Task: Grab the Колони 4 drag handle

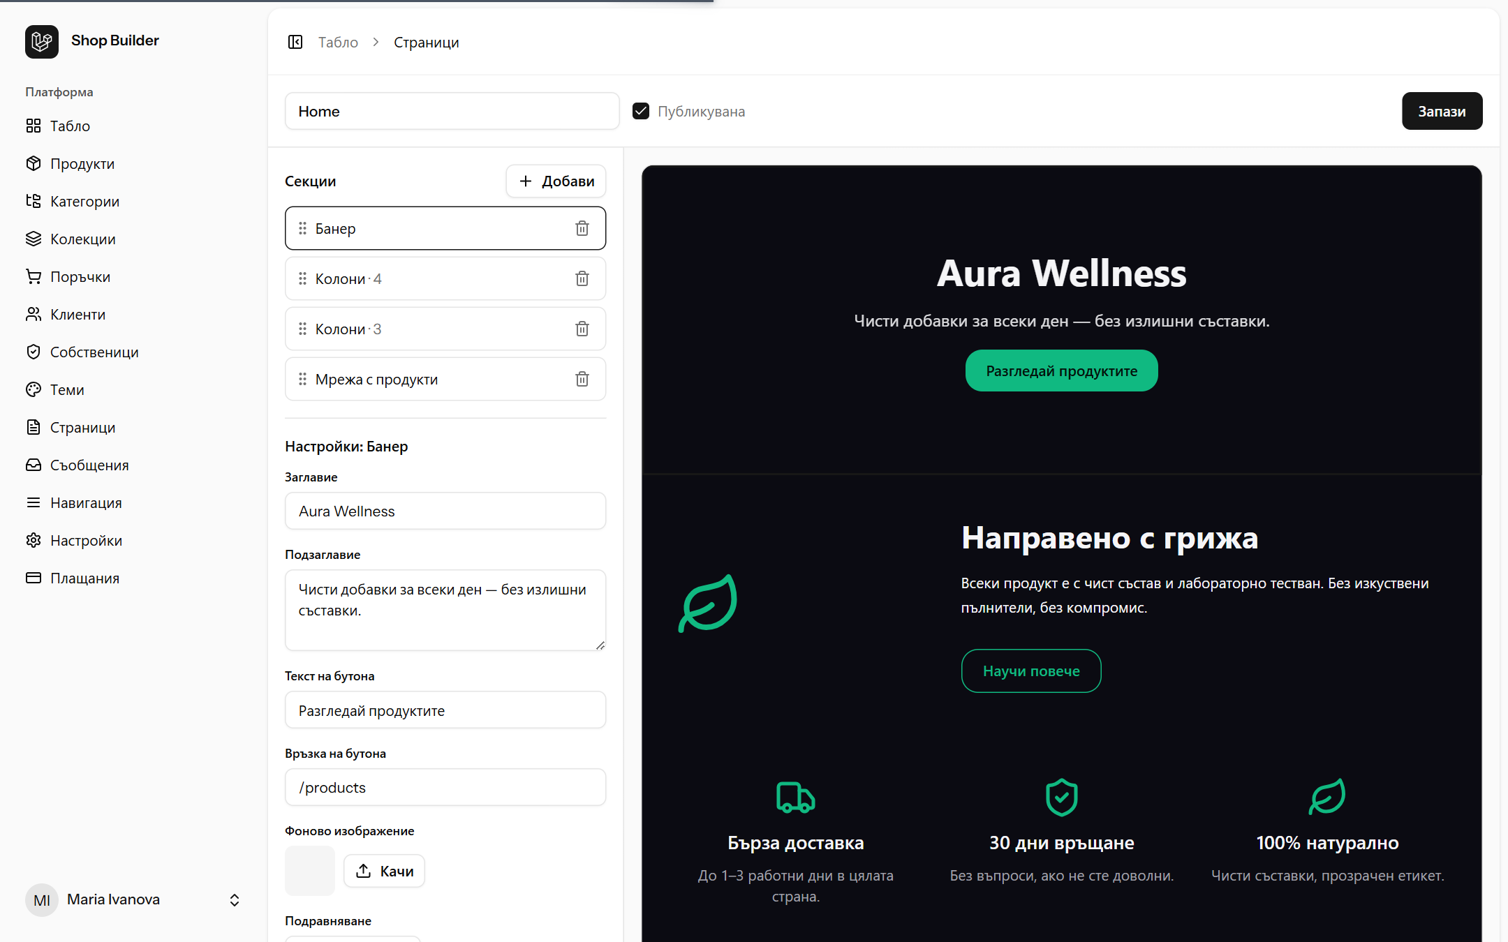Action: (x=302, y=278)
